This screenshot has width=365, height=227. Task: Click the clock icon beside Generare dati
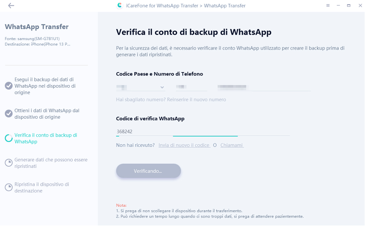tap(9, 163)
